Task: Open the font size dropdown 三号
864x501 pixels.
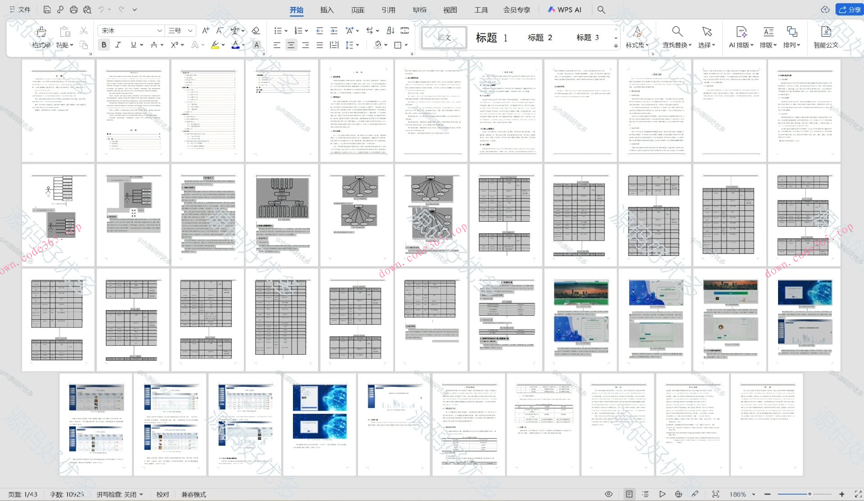Action: coord(190,31)
